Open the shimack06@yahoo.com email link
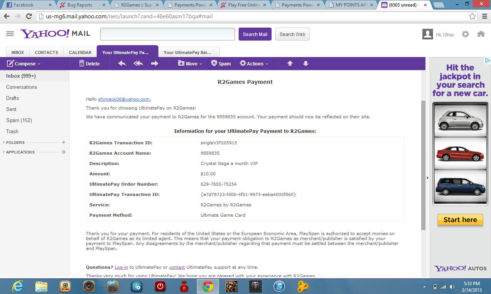Viewport: 491px width, 294px height. coord(124,99)
